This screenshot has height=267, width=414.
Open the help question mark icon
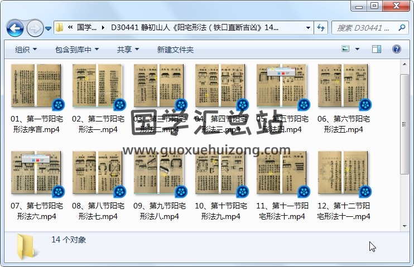coord(397,50)
